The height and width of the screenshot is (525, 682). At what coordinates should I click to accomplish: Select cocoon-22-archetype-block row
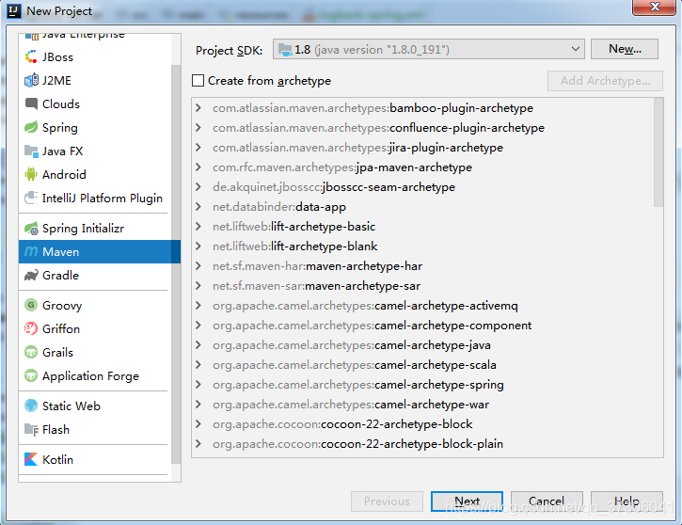coord(422,424)
